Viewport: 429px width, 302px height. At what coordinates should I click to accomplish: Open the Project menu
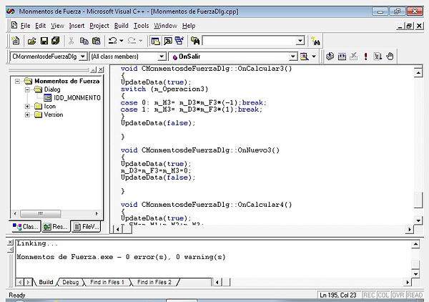click(x=99, y=26)
